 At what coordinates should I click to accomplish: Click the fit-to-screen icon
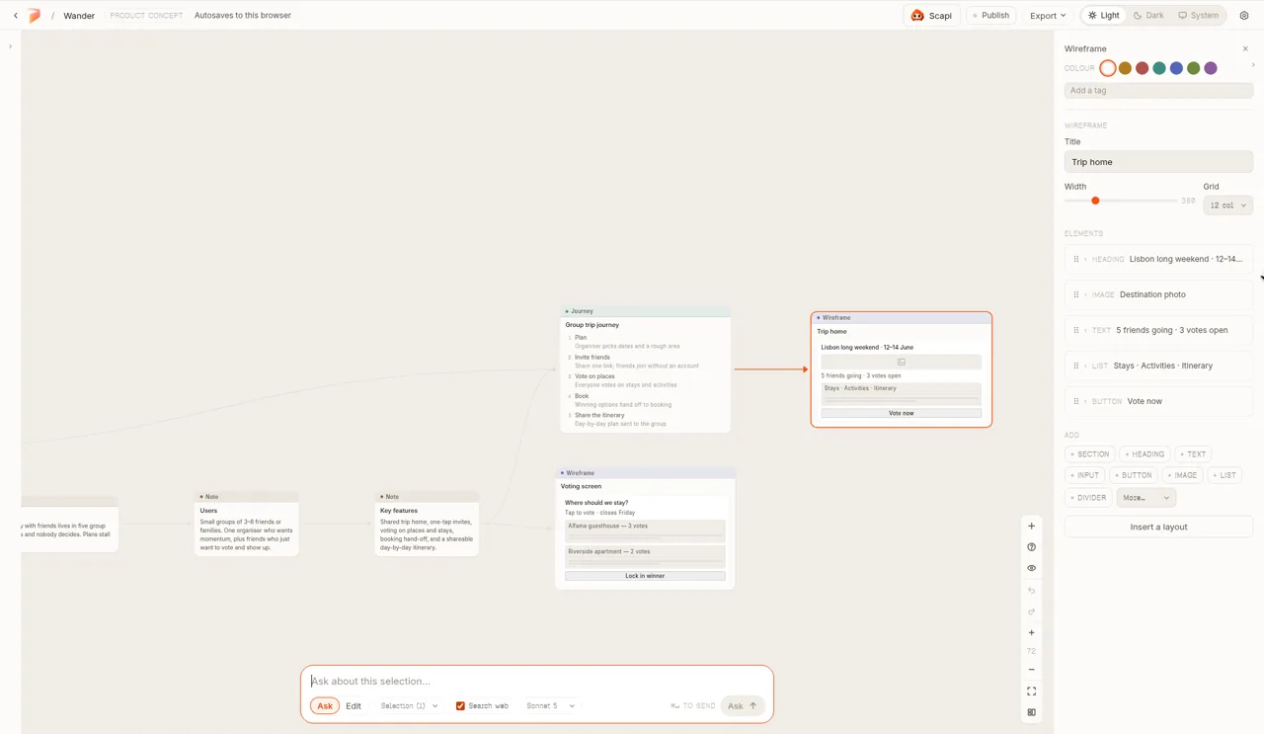[1032, 692]
